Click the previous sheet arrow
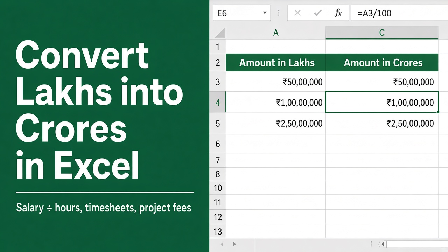This screenshot has height=252, width=448. pos(221,244)
